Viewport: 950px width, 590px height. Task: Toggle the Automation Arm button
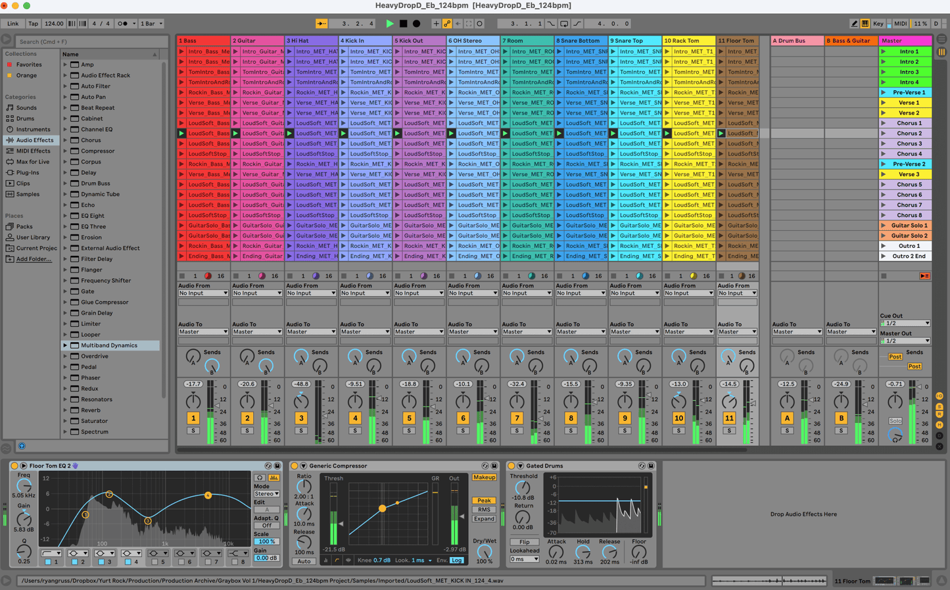pos(447,24)
